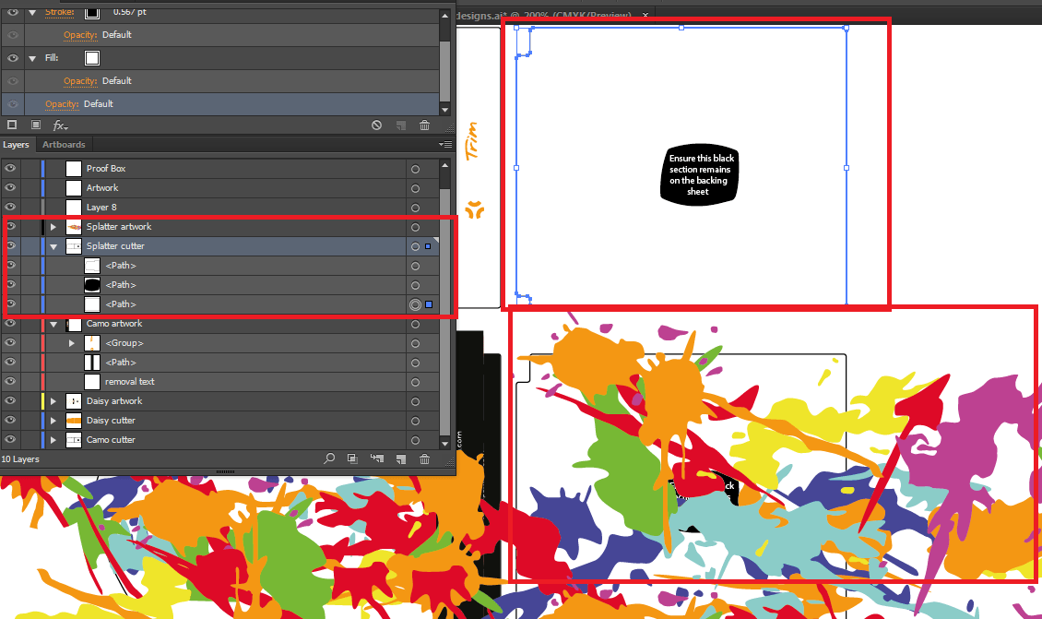Image resolution: width=1042 pixels, height=619 pixels.
Task: Click the white Fill color swatch
Action: [x=91, y=57]
